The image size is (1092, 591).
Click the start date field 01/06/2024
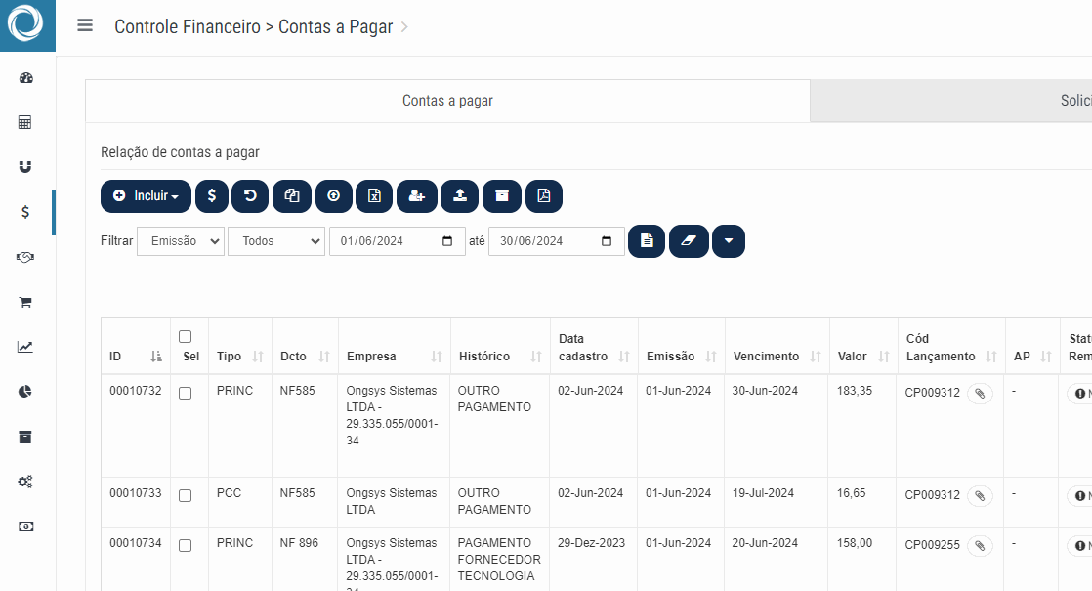[397, 241]
